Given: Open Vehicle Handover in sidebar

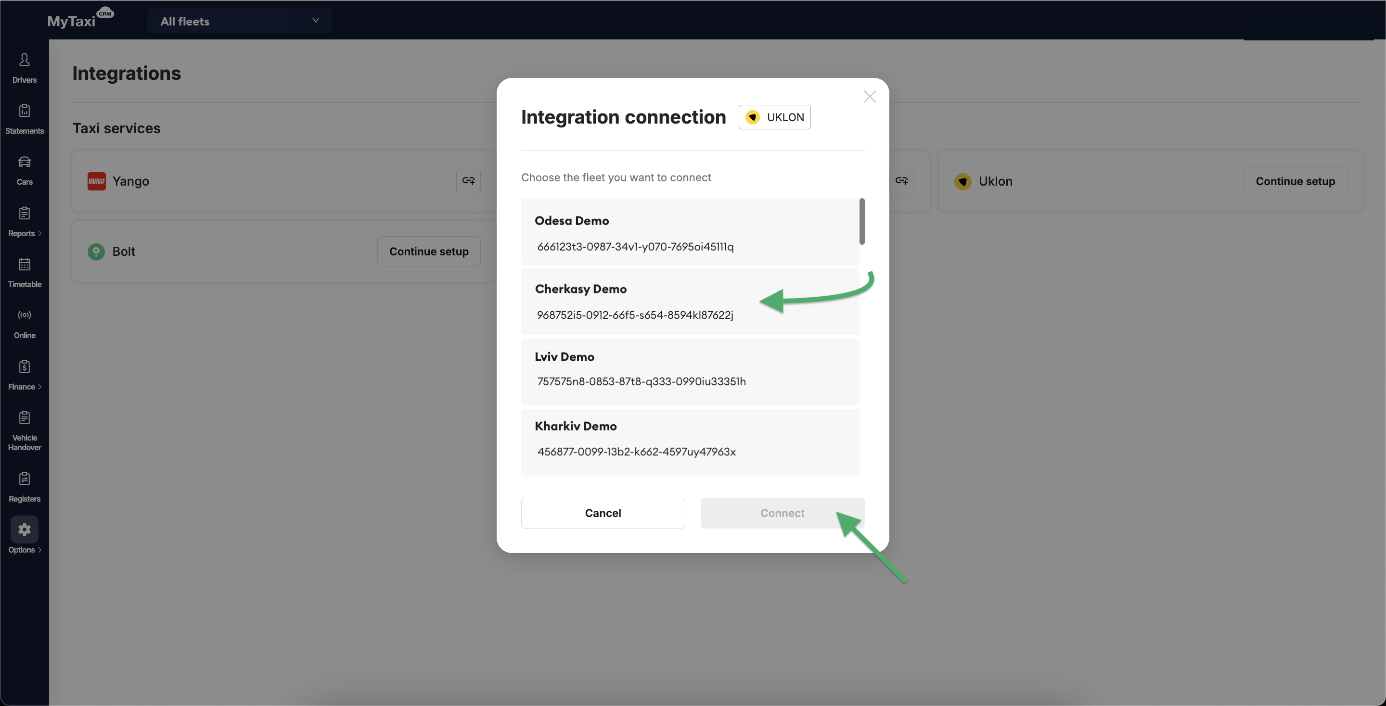Looking at the screenshot, I should [x=24, y=431].
